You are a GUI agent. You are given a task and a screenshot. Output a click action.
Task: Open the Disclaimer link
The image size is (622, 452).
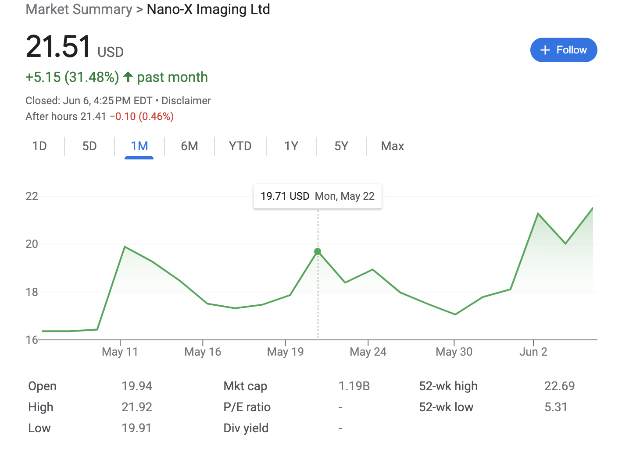[186, 101]
